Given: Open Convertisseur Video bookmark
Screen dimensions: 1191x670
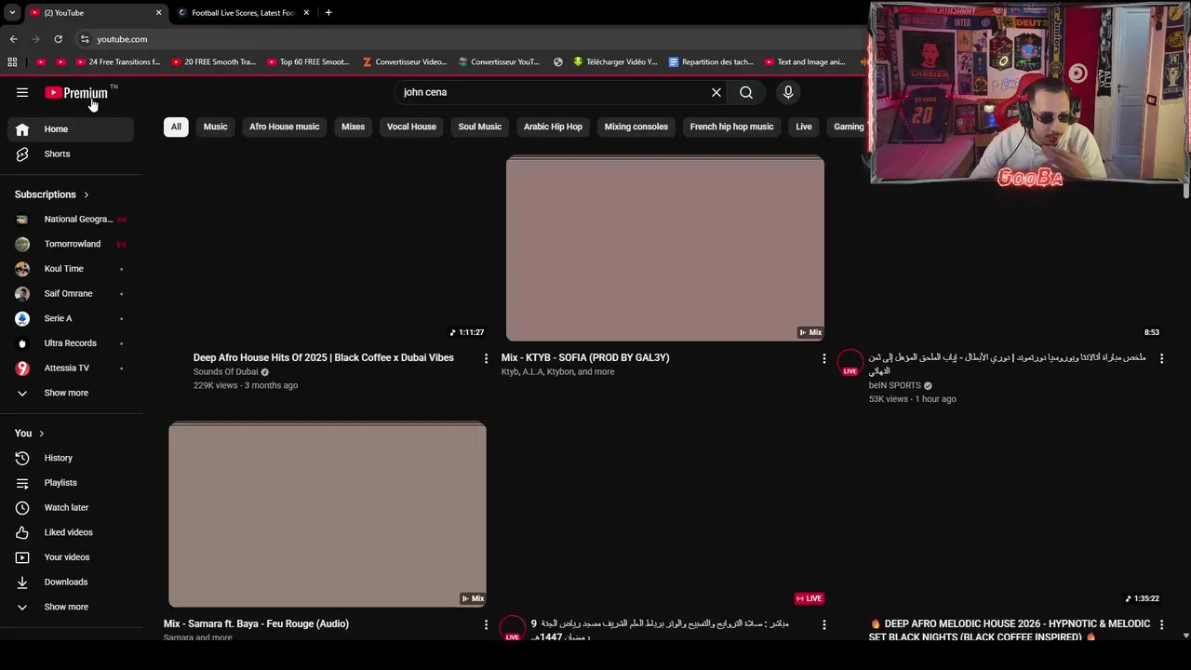Looking at the screenshot, I should 405,62.
